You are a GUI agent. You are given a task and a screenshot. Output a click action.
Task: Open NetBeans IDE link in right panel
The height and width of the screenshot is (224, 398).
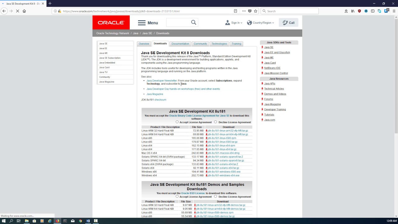[x=272, y=68]
